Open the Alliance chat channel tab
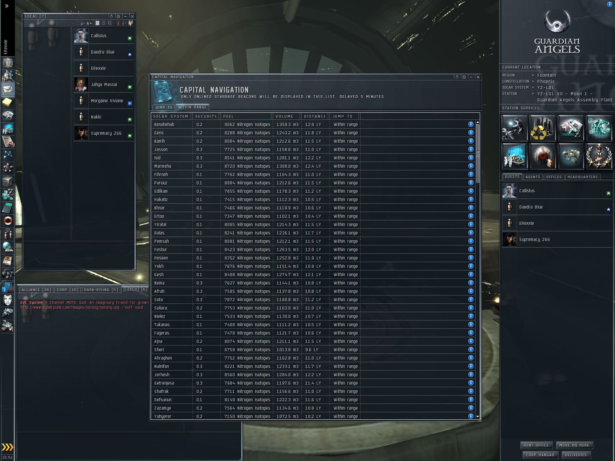 pyautogui.click(x=36, y=290)
